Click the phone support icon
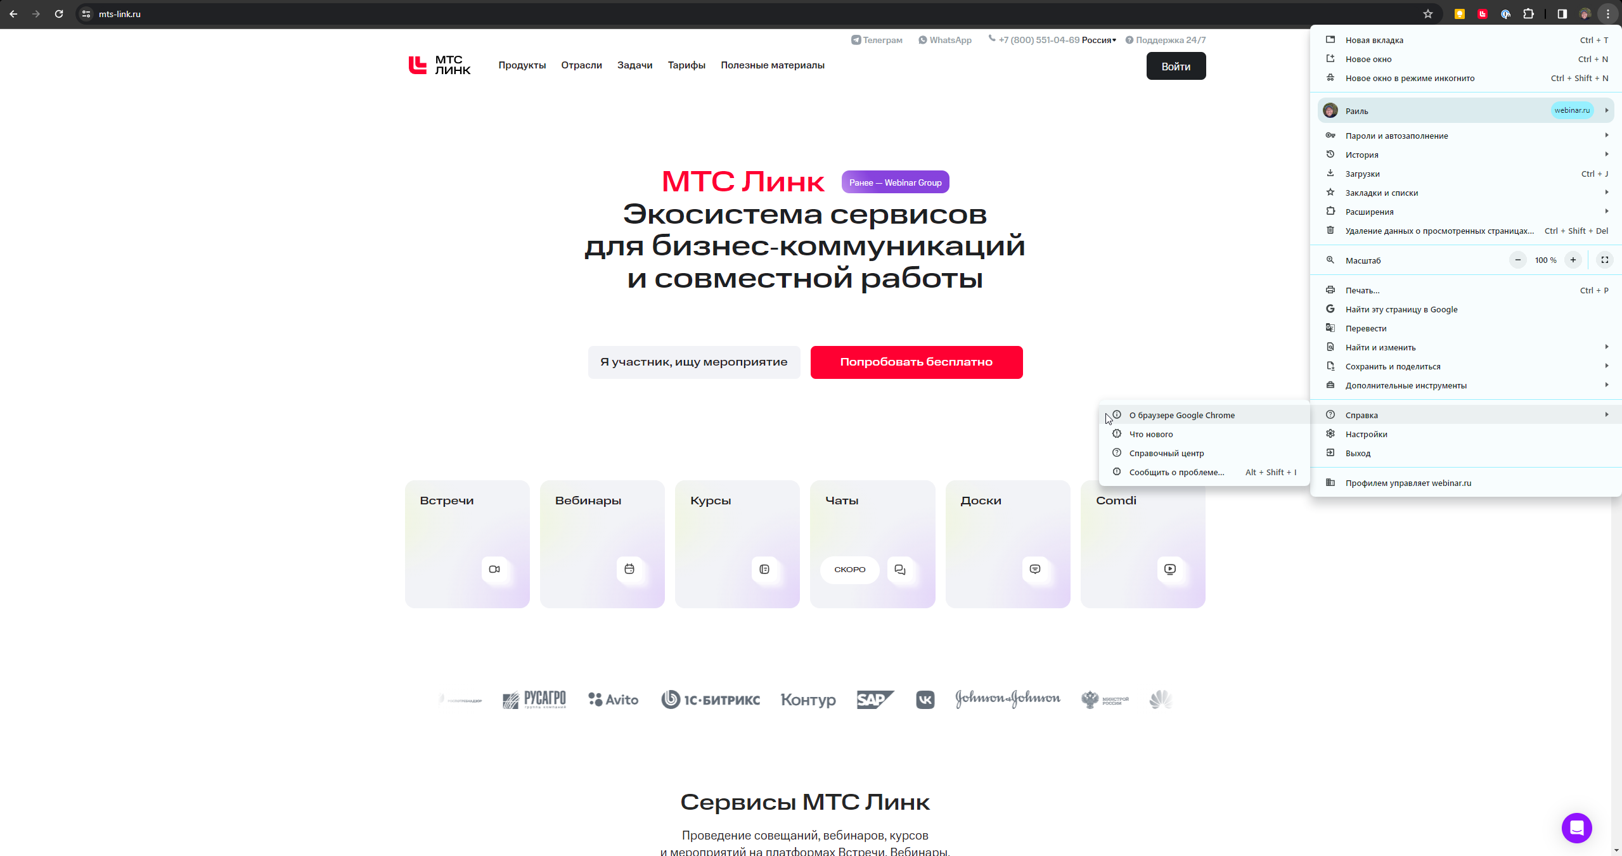 point(990,40)
